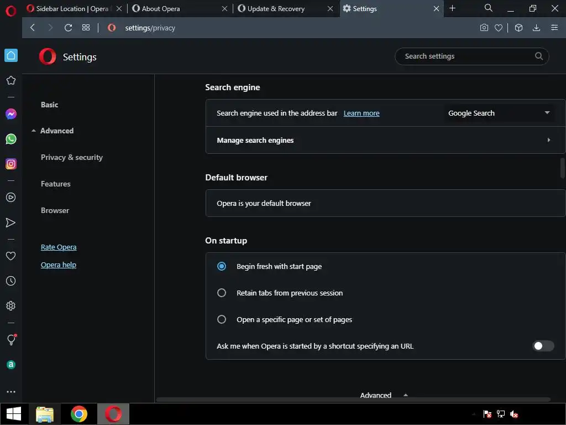Take a snapshot with the camera icon

coord(484,28)
